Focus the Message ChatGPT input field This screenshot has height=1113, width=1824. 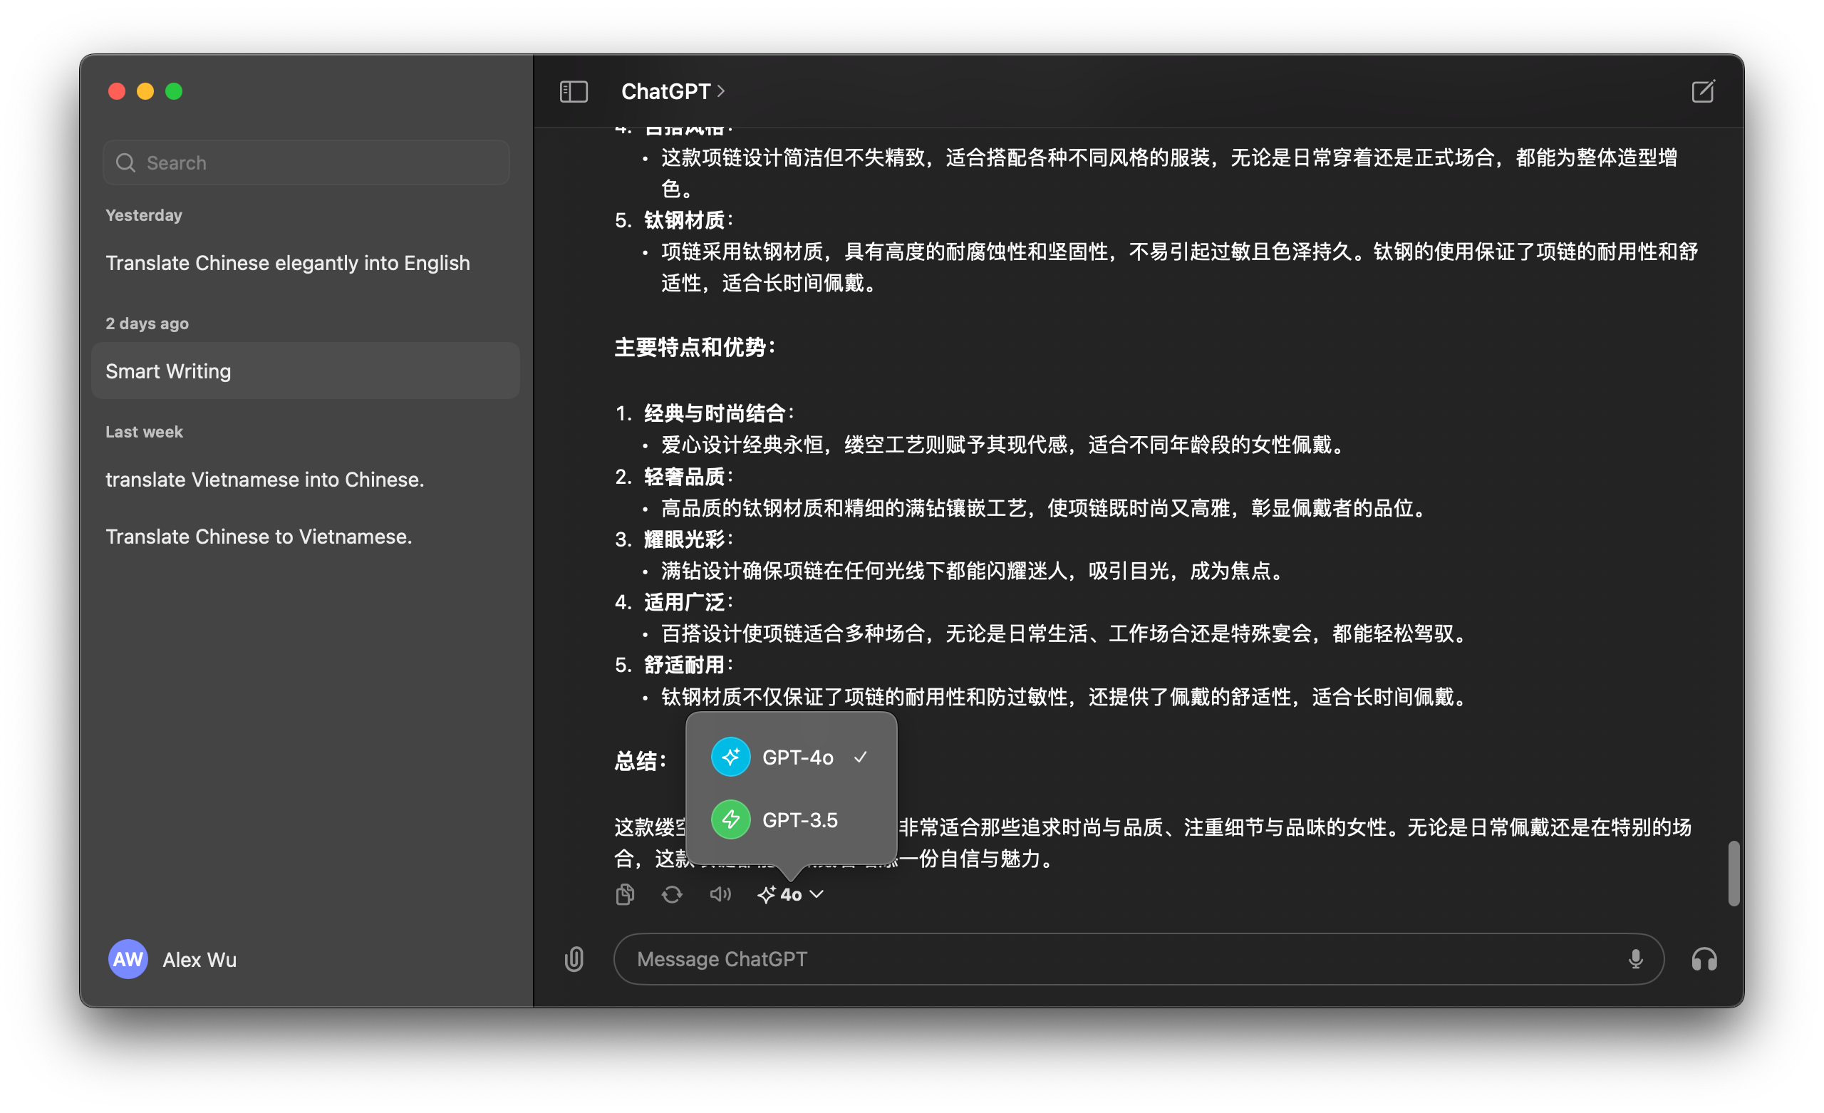click(x=1110, y=959)
